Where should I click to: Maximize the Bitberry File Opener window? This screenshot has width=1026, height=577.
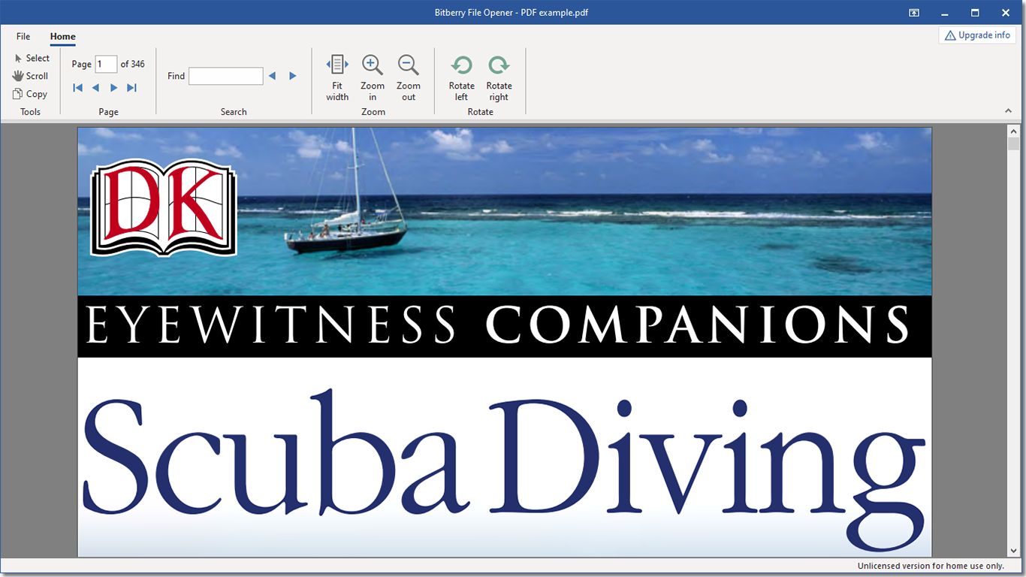(x=975, y=13)
